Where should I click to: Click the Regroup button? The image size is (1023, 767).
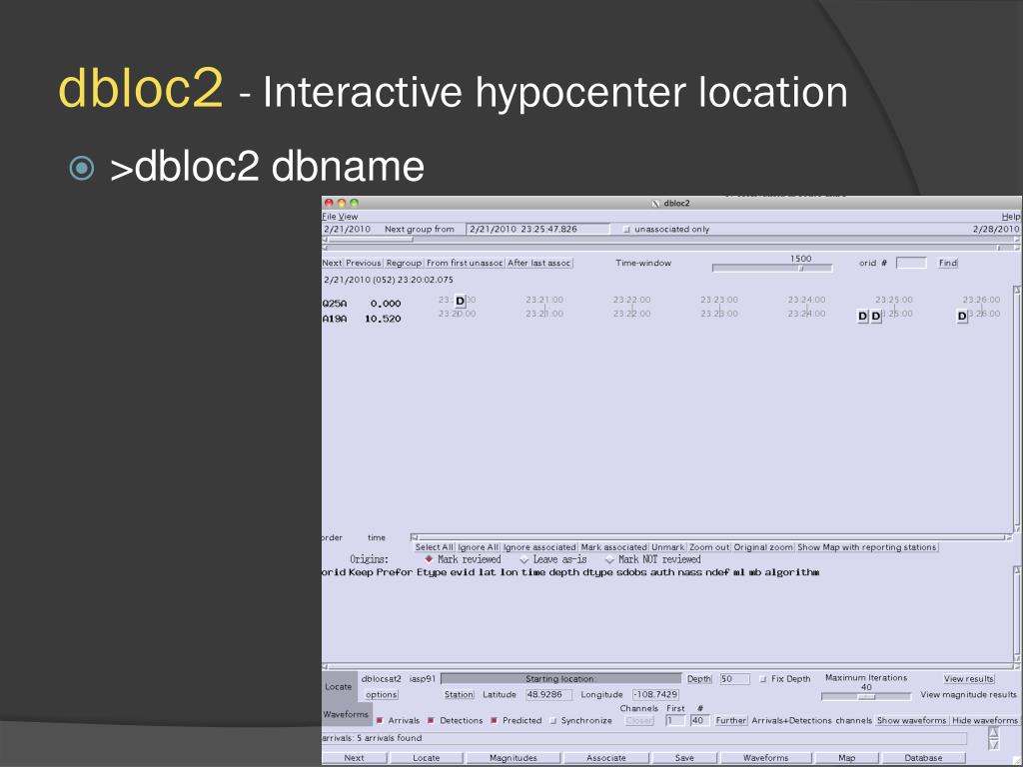point(404,263)
